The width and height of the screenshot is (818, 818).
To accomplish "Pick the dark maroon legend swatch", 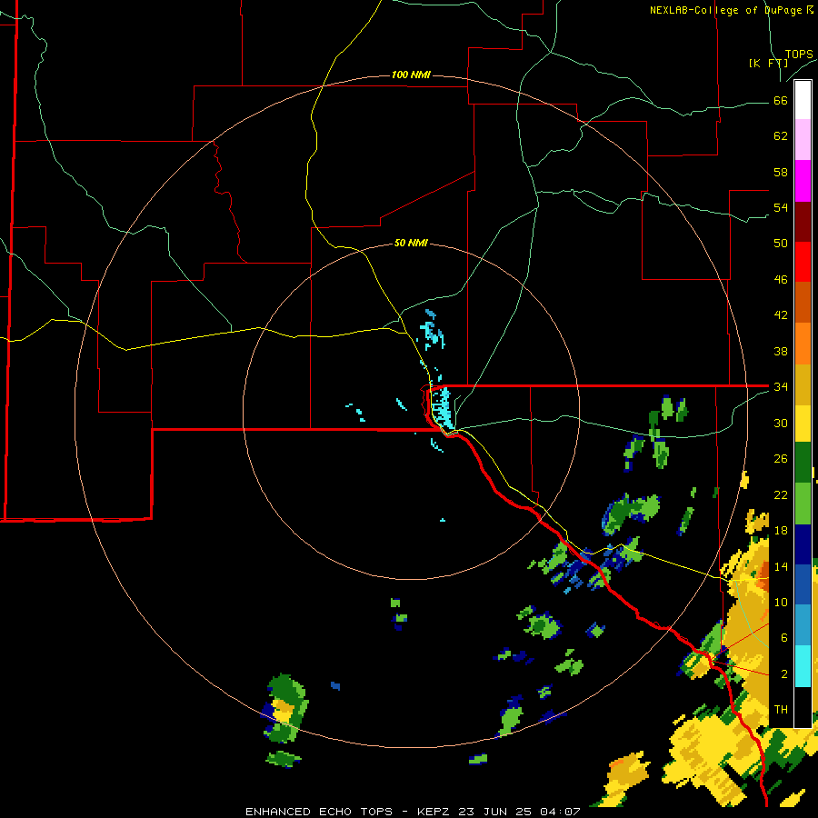I will coord(803,221).
